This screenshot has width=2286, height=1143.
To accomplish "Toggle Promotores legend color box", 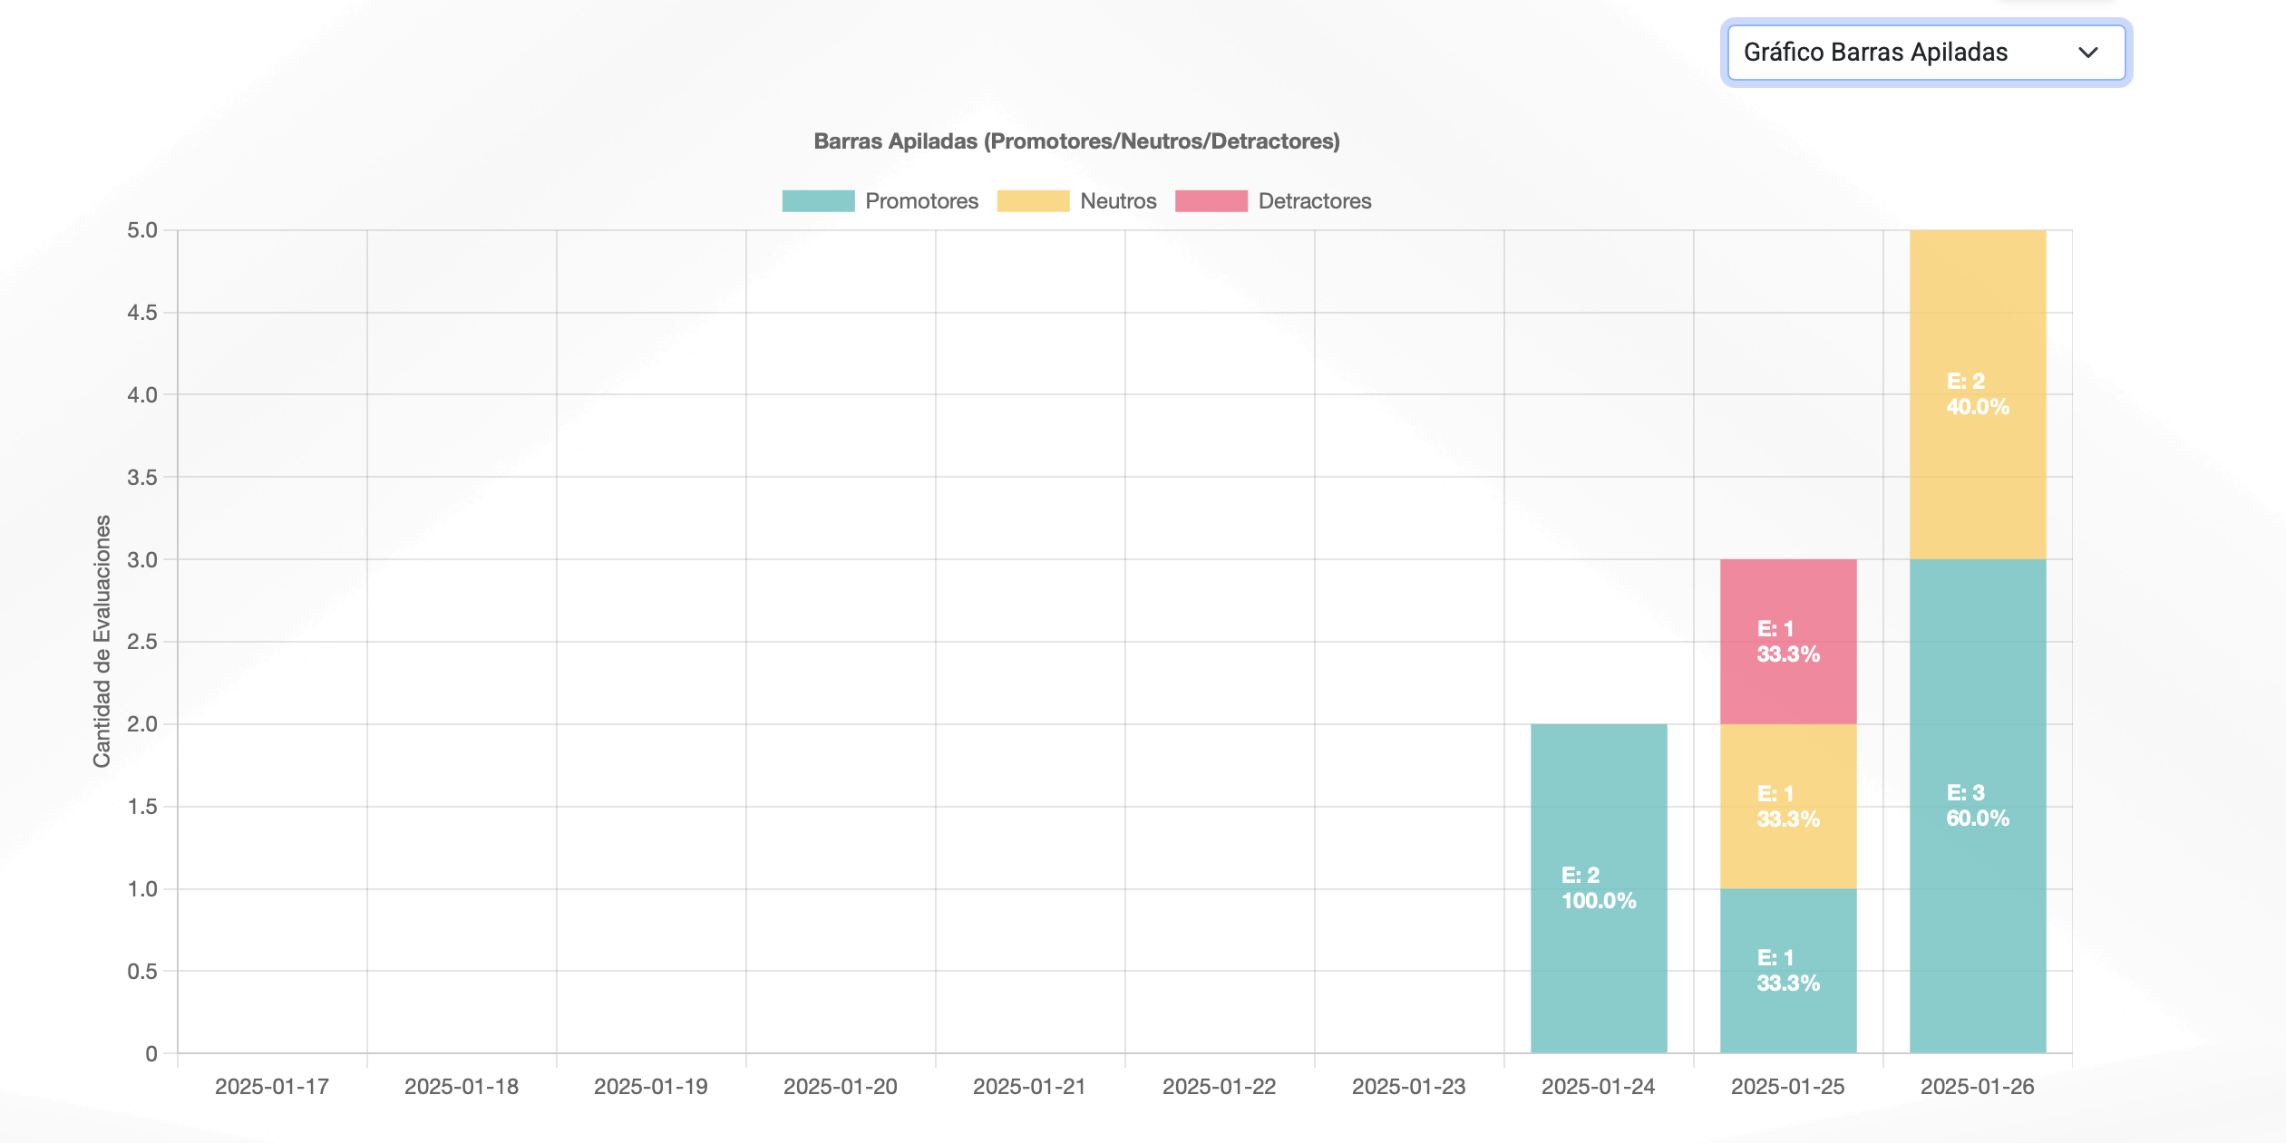I will tap(818, 201).
